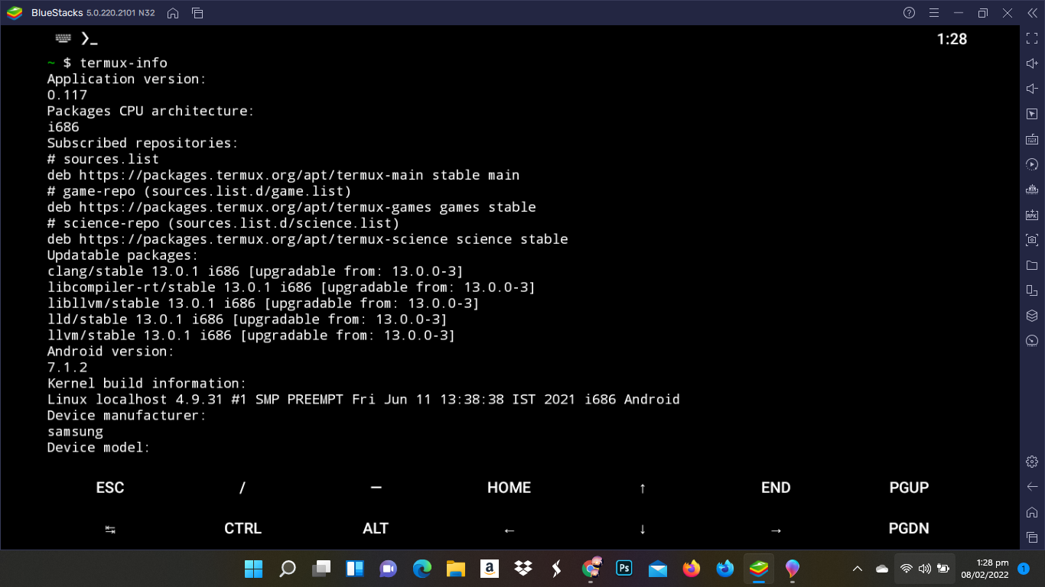Tap the Android back arrow in sidebar
The height and width of the screenshot is (587, 1045).
1032,487
